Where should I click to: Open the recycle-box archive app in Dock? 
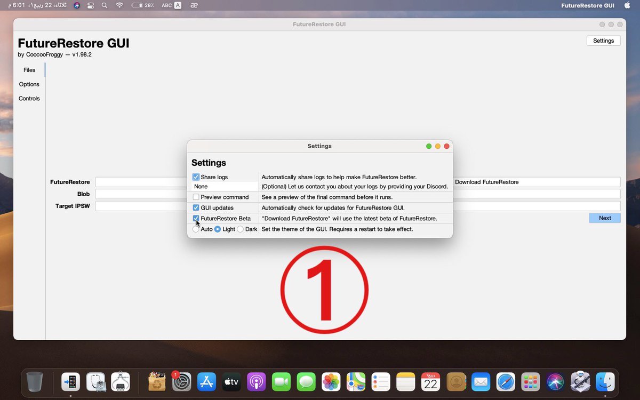[157, 382]
